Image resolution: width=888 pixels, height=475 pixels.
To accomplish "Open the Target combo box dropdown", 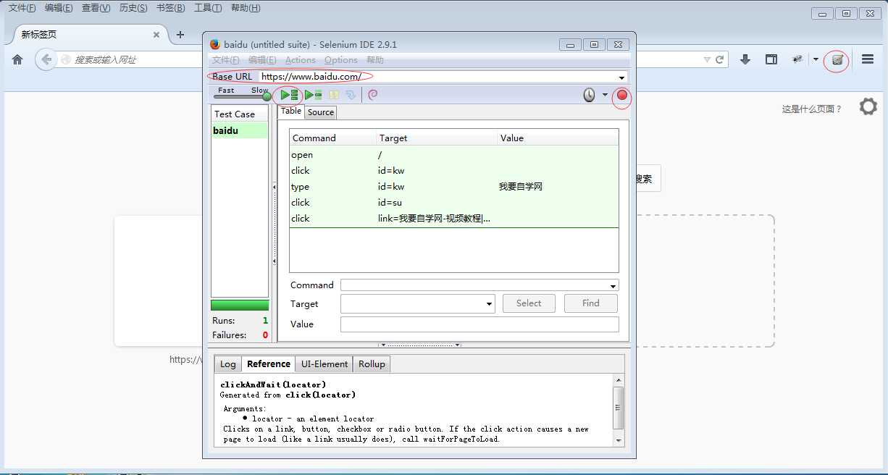I will pos(490,304).
